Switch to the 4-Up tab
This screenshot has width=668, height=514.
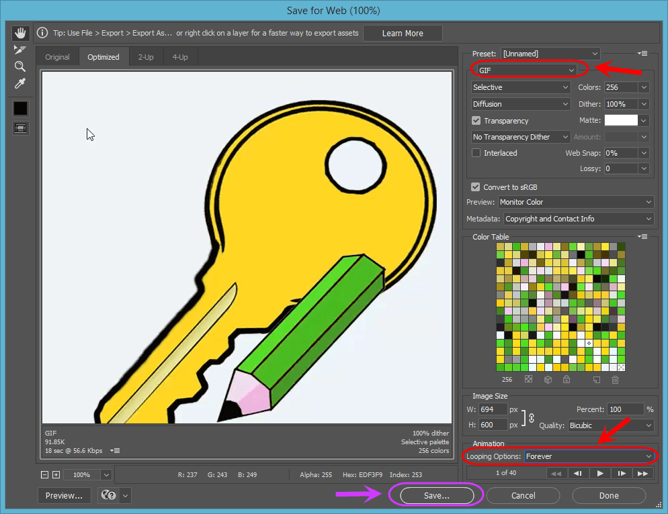pos(180,57)
